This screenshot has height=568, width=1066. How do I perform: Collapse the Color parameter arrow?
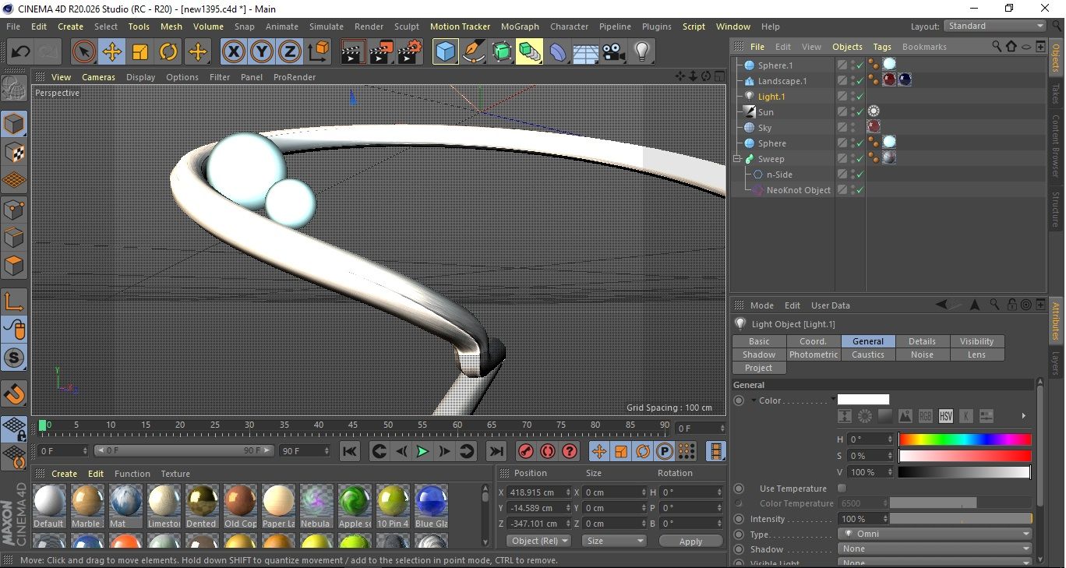coord(754,400)
